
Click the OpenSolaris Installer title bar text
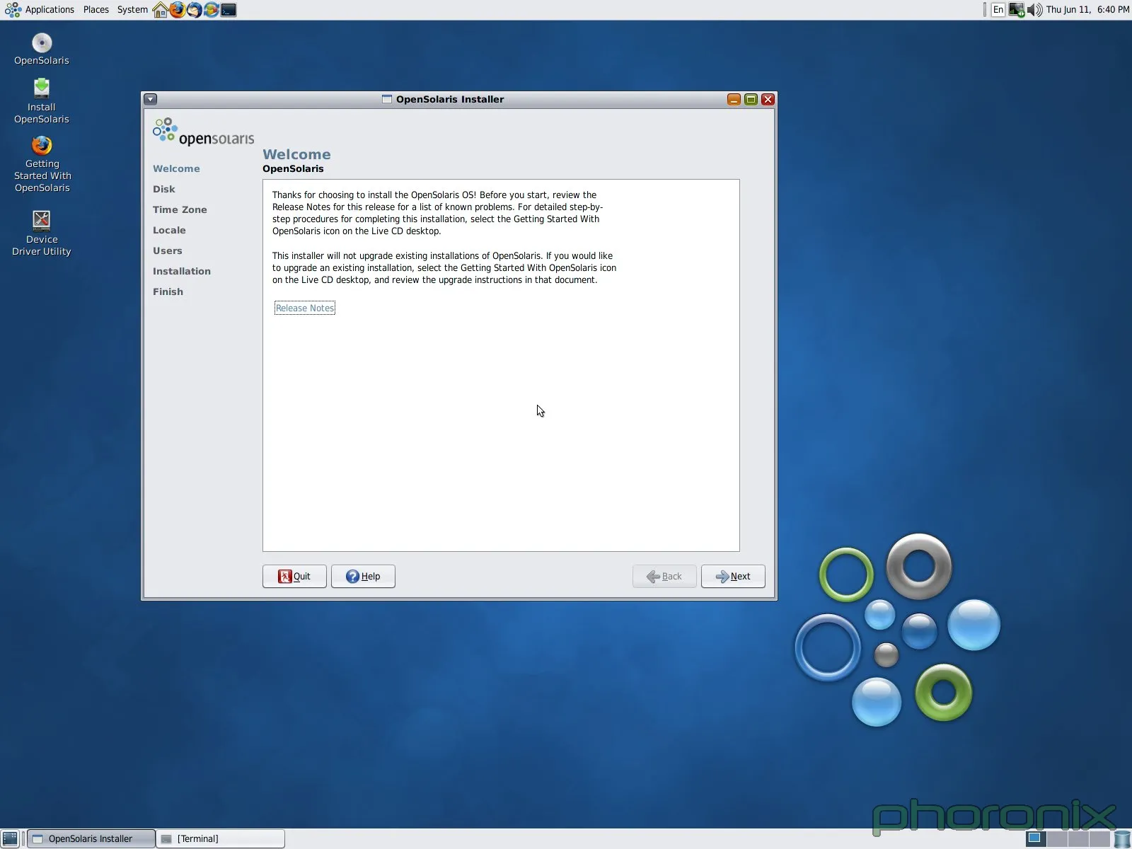(450, 100)
